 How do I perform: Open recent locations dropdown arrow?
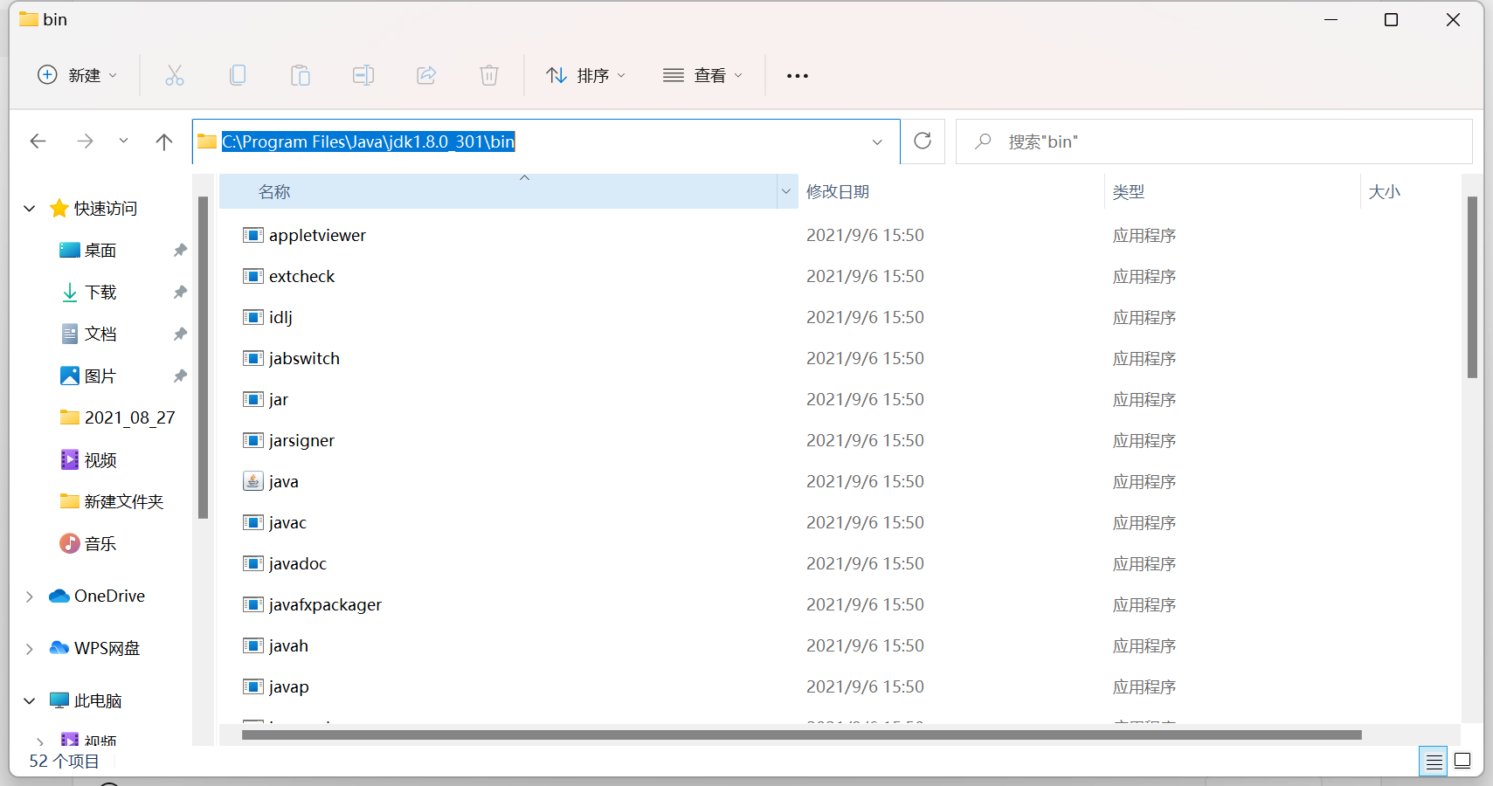coord(123,141)
